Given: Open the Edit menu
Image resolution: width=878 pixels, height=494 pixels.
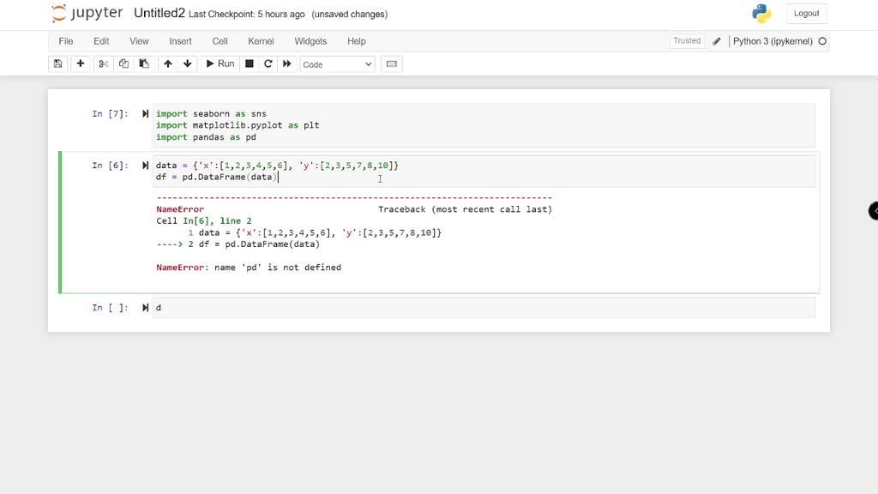Looking at the screenshot, I should [101, 41].
